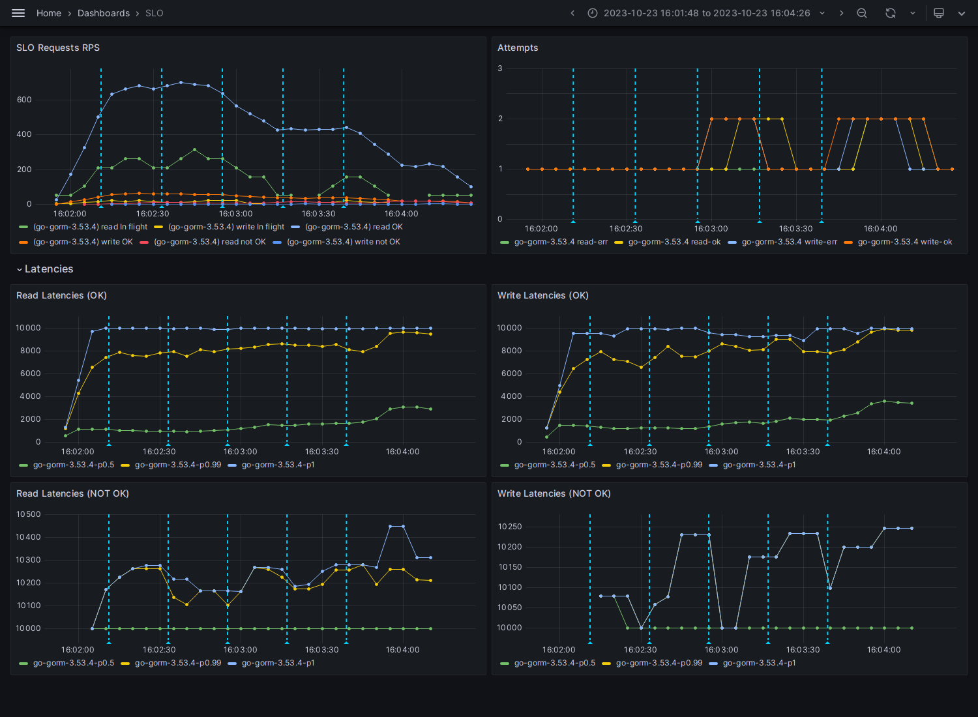Screen dimensions: 978x717
Task: Toggle p1 series in Write Latencies (OK)
Action: [x=760, y=465]
